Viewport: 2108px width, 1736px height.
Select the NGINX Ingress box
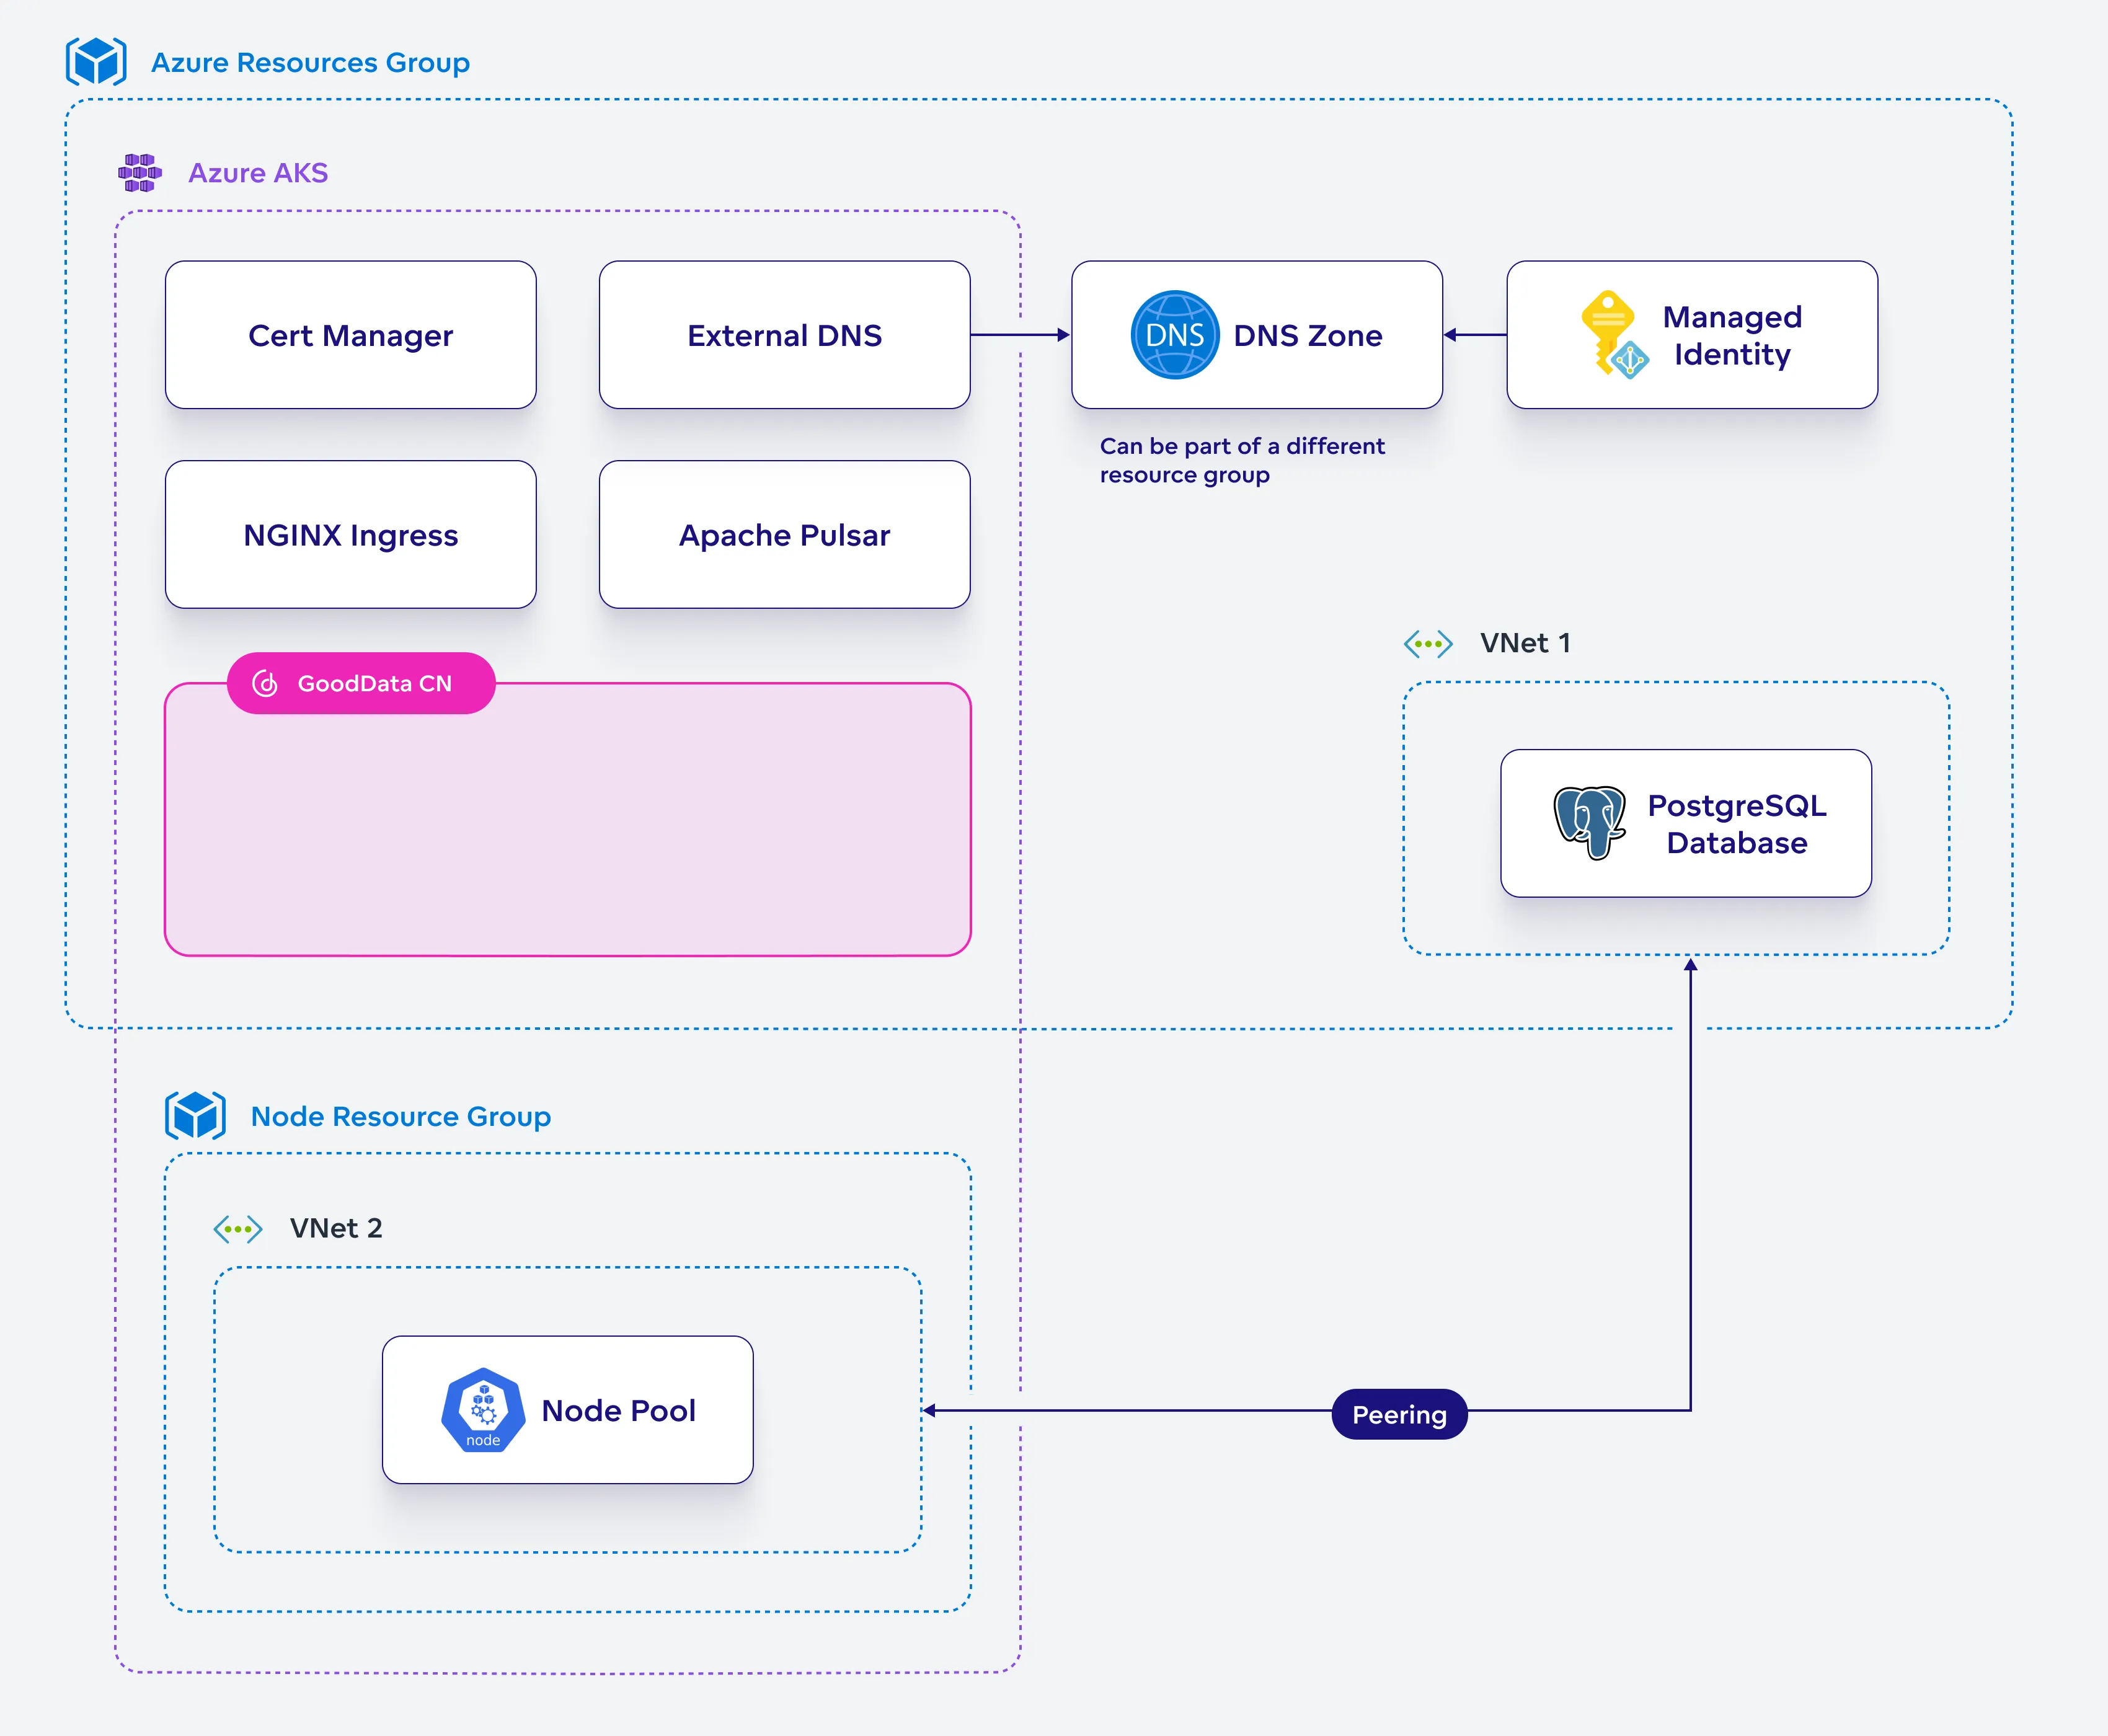point(351,535)
